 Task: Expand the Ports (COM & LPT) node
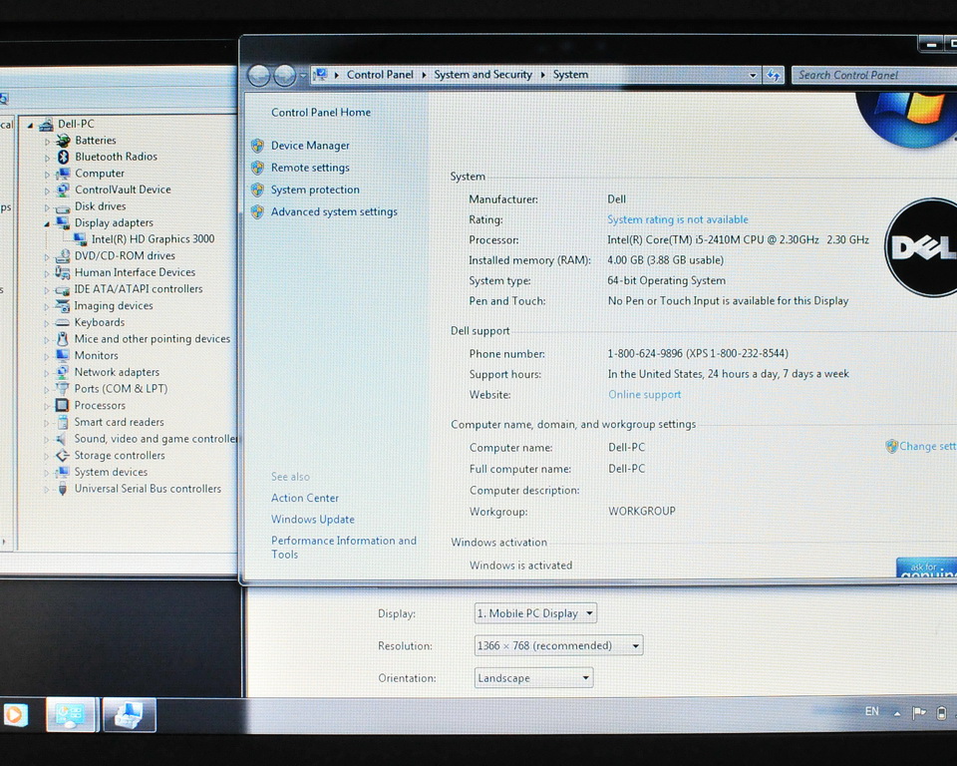tap(47, 389)
